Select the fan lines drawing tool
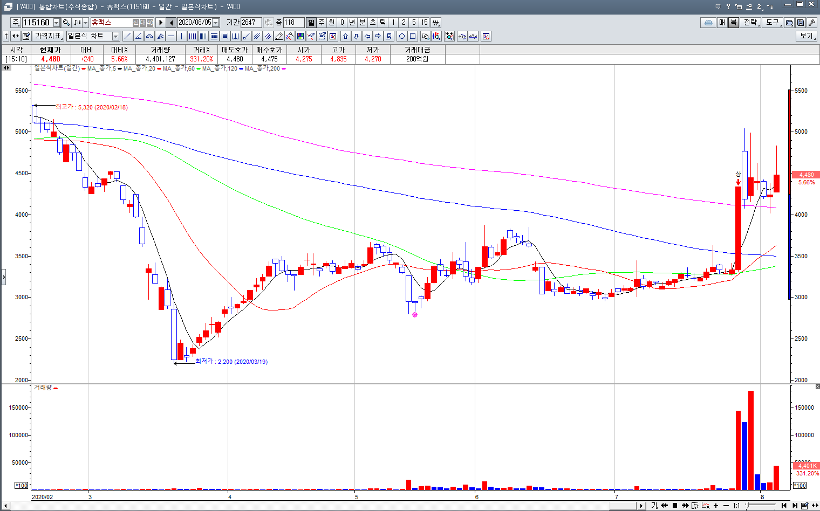This screenshot has width=820, height=511. [x=160, y=36]
